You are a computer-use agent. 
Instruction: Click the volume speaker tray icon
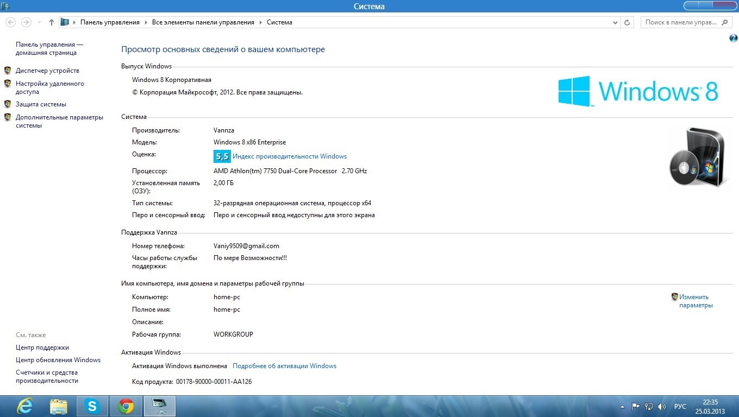(662, 407)
